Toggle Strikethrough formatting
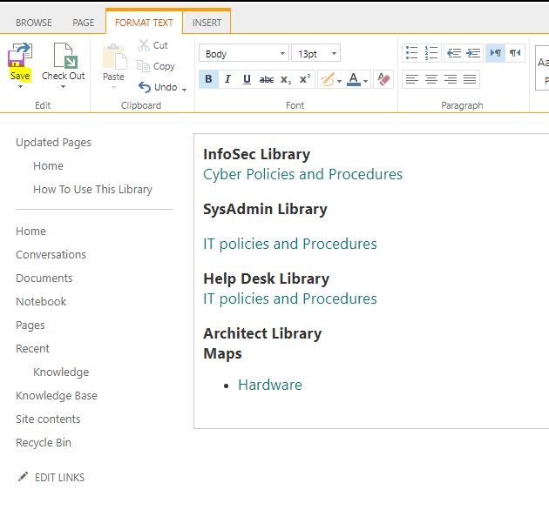Image resolution: width=549 pixels, height=530 pixels. tap(267, 79)
